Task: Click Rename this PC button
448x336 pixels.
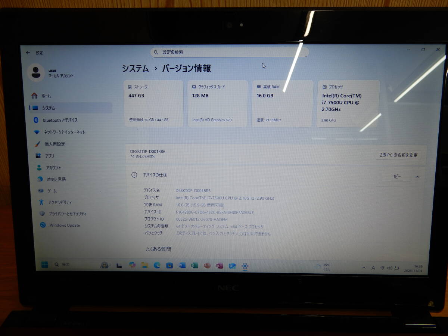Action: (398, 155)
